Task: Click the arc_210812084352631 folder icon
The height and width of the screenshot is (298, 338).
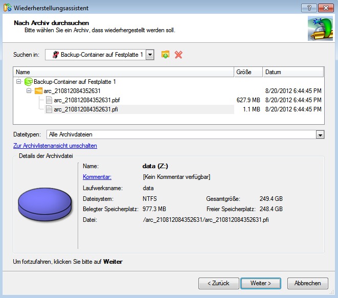Action: 38,90
